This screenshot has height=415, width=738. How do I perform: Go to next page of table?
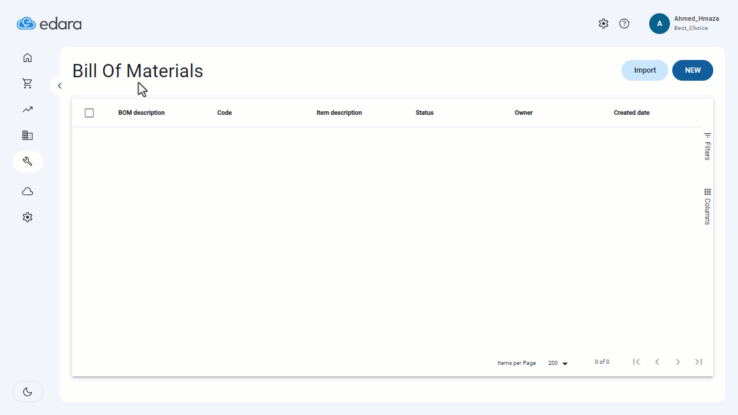678,362
